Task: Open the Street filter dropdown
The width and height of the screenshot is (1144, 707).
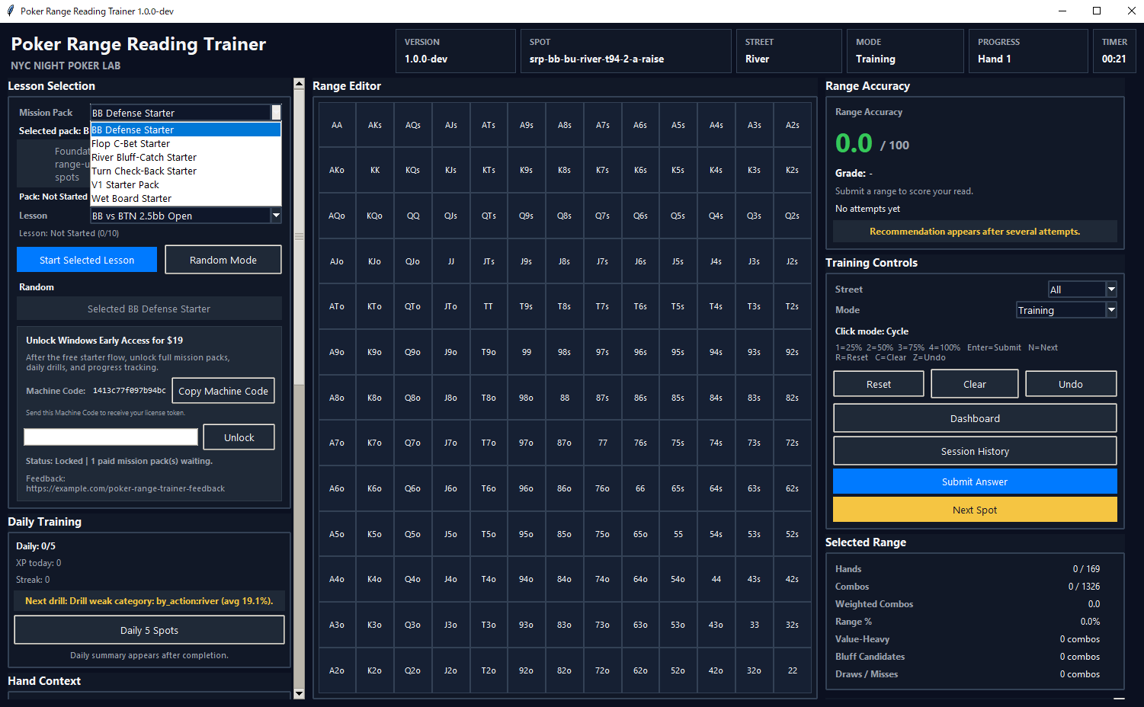Action: 1082,290
